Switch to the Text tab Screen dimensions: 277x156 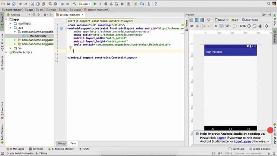click(73, 143)
